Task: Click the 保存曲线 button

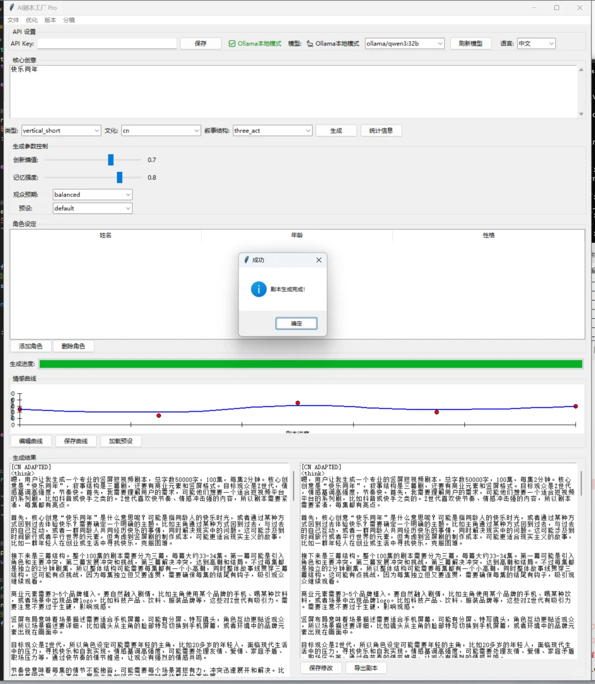Action: 76,441
